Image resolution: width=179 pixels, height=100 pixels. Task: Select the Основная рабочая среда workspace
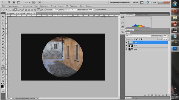[x=120, y=2]
